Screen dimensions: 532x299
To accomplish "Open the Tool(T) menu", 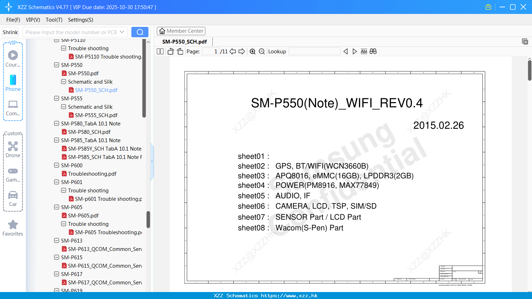I will 54,20.
